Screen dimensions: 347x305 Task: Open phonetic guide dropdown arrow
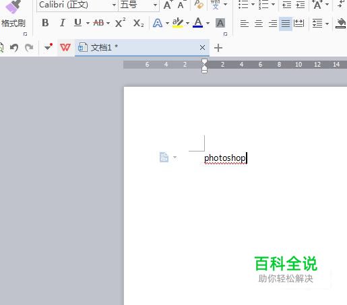coord(226,4)
